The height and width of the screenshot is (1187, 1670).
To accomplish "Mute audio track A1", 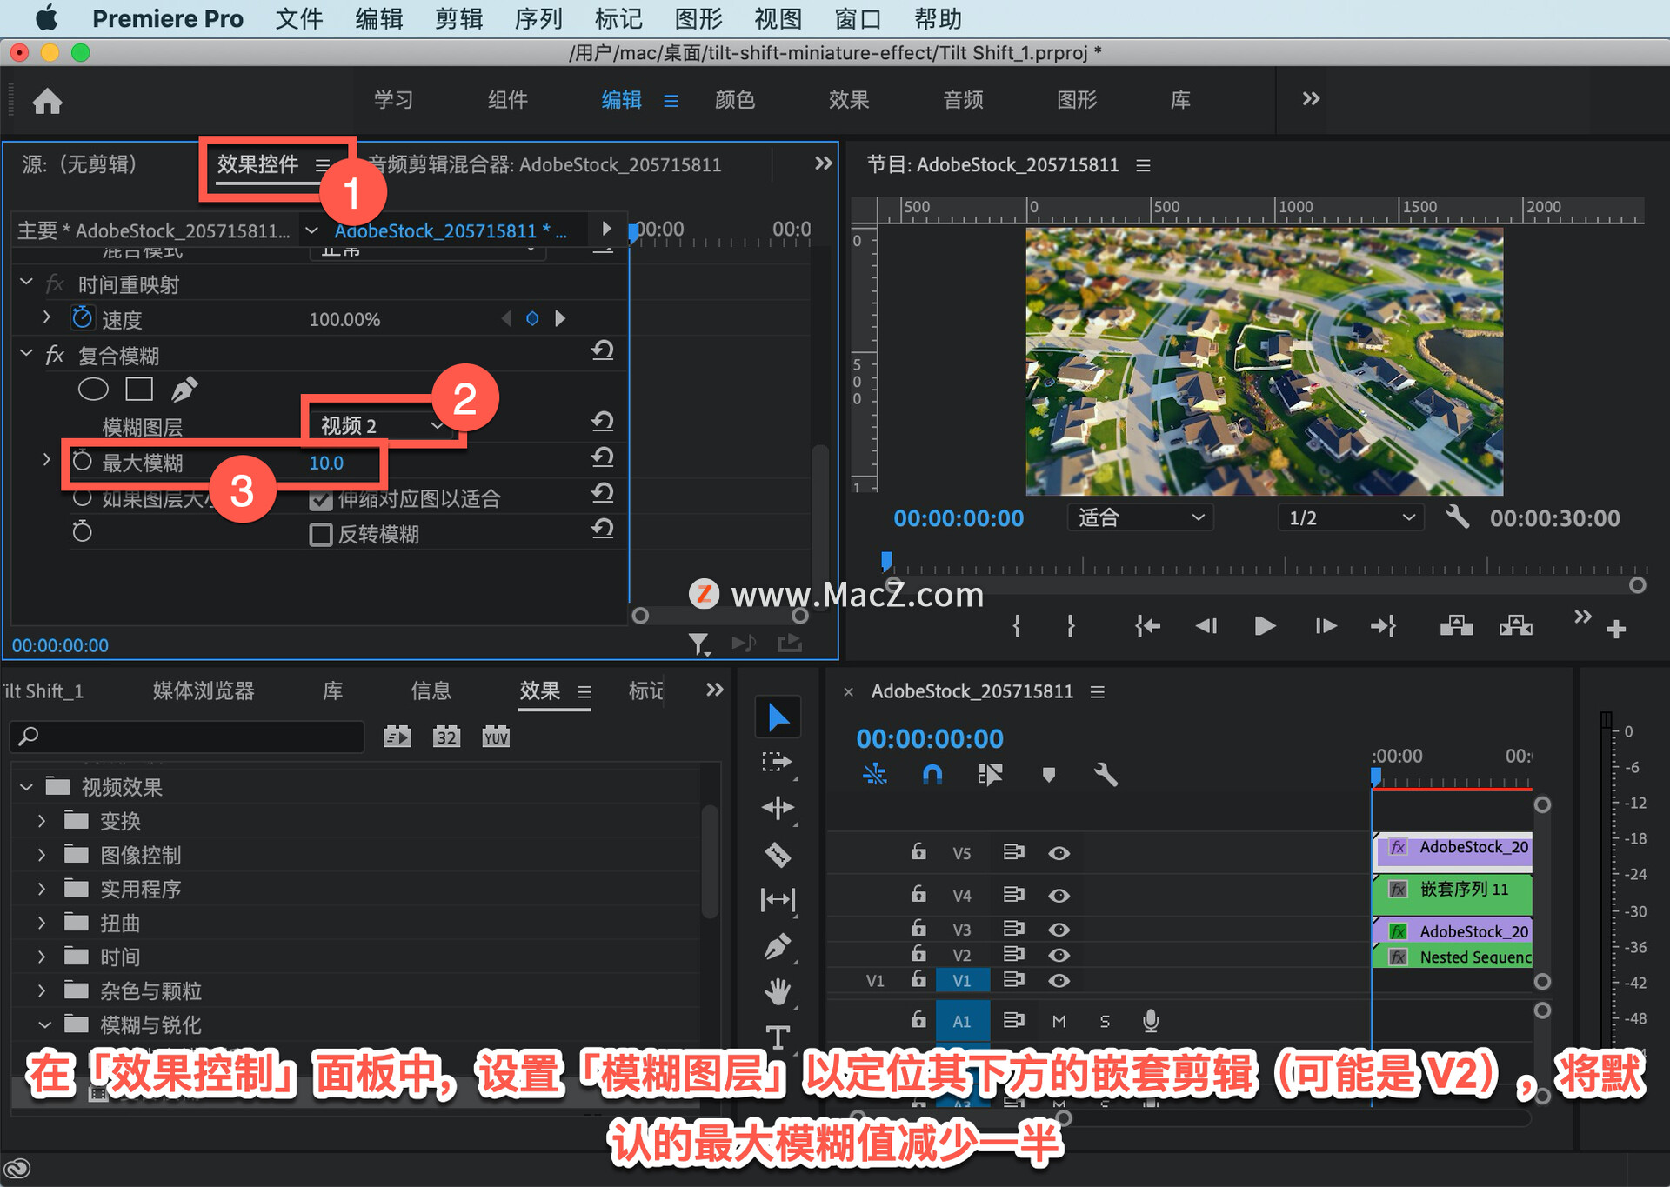I will coord(1059,1021).
